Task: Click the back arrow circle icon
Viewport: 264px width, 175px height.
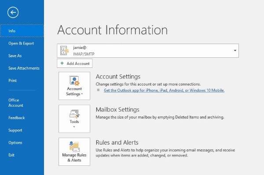Action: tap(13, 12)
